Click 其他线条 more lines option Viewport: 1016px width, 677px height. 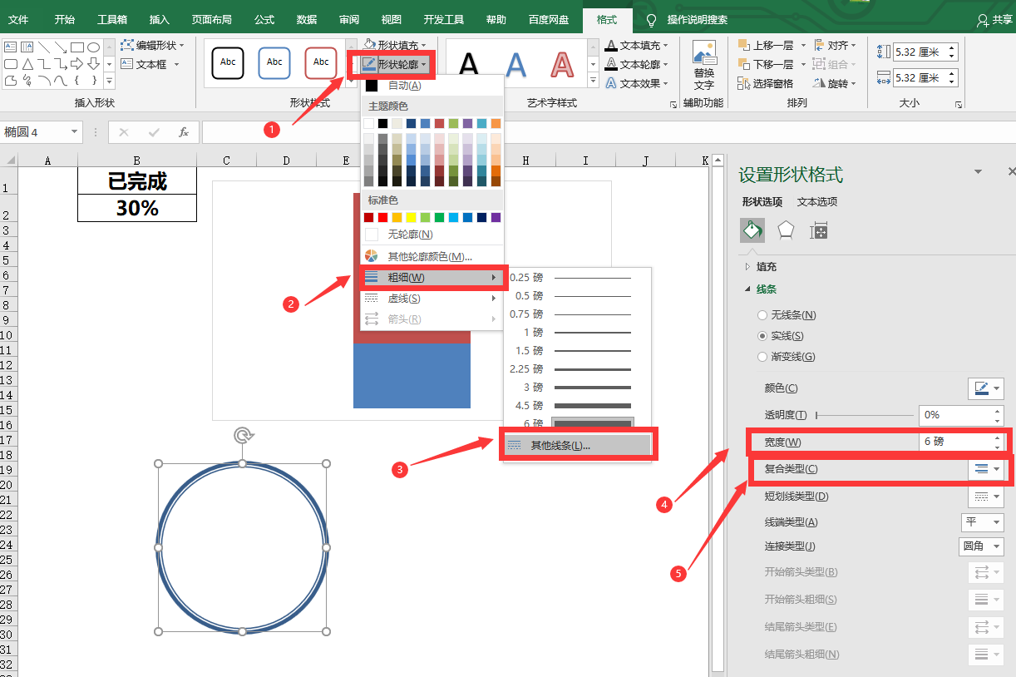tap(579, 446)
